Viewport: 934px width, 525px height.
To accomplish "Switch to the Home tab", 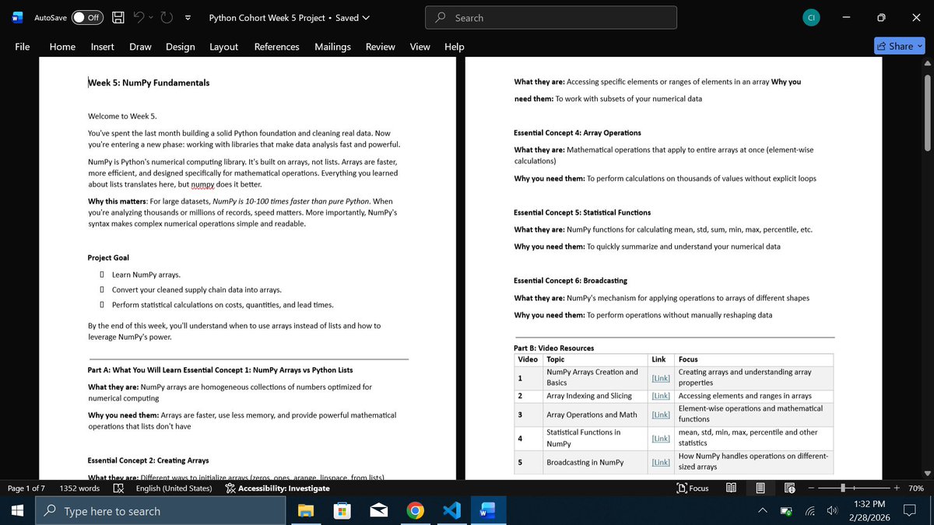I will (62, 47).
